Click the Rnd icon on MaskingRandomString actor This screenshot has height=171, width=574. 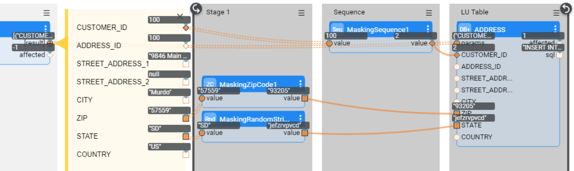tap(210, 119)
